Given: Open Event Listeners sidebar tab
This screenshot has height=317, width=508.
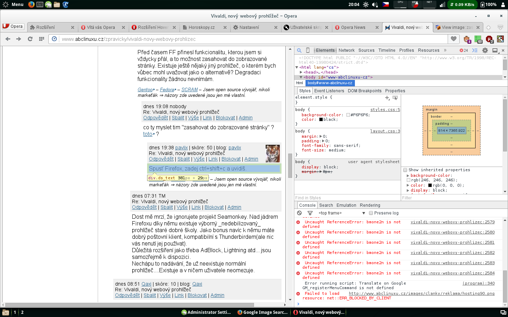Looking at the screenshot, I should coord(329,91).
